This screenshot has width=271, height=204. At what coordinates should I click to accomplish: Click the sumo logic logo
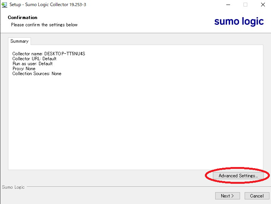239,21
